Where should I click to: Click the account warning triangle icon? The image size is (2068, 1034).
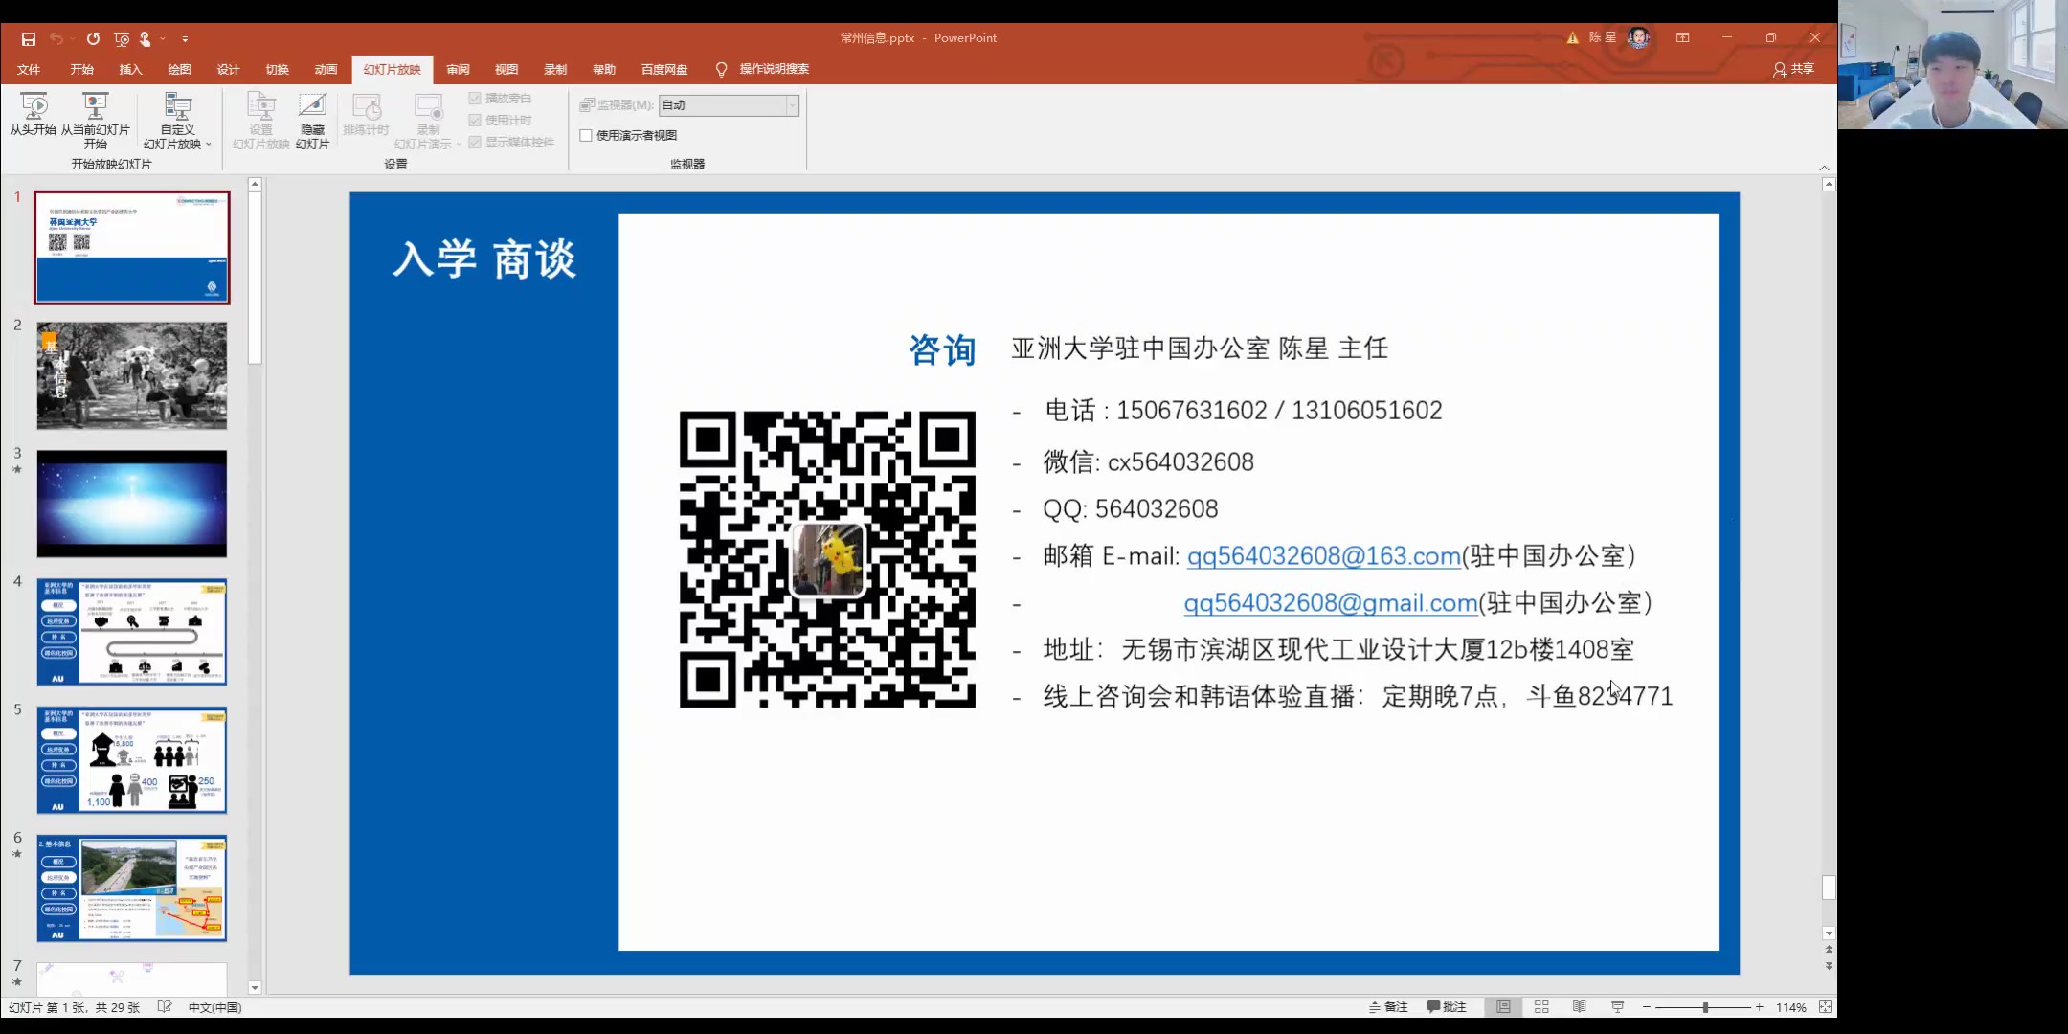coord(1572,38)
